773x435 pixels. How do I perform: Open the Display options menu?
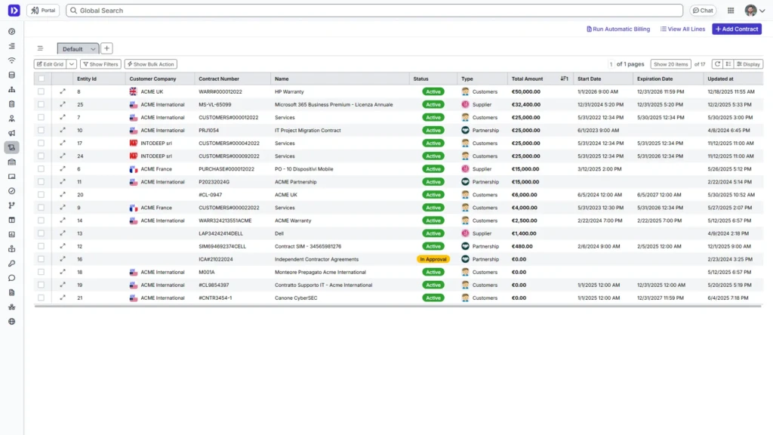pyautogui.click(x=748, y=64)
